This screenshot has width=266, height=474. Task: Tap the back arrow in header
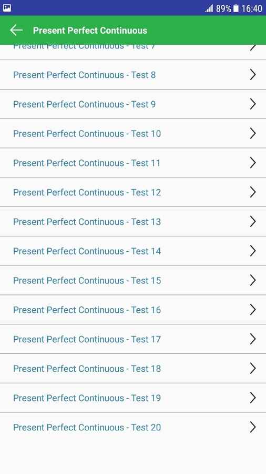click(16, 30)
